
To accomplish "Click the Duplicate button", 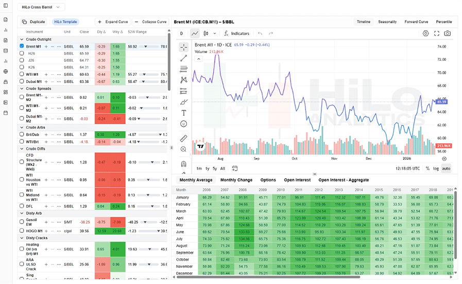I will [x=33, y=22].
